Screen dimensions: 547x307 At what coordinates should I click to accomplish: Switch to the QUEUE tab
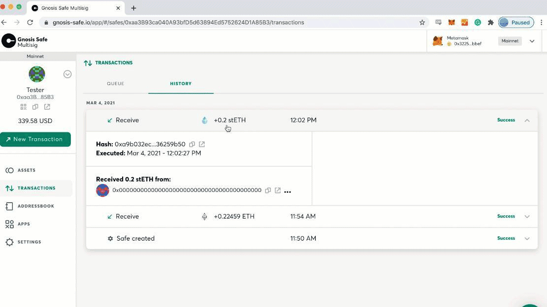pyautogui.click(x=115, y=83)
